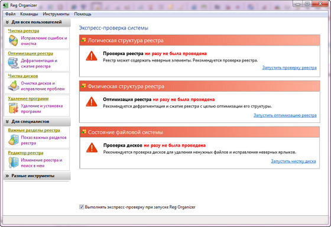Screen dimensions: 331x227
Task: Close the Reg Organizer window
Action: pos(320,4)
